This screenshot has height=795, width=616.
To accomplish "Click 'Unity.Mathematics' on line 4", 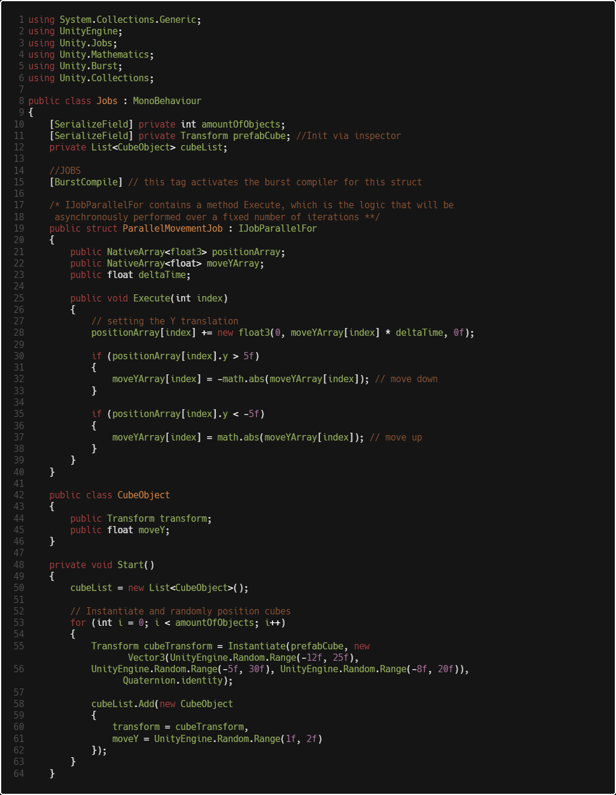I will pyautogui.click(x=104, y=55).
